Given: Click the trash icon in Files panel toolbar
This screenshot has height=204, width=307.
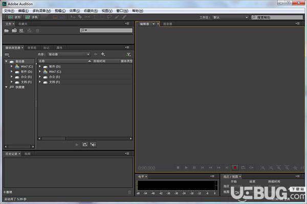Looking at the screenshot, I should coord(37,31).
